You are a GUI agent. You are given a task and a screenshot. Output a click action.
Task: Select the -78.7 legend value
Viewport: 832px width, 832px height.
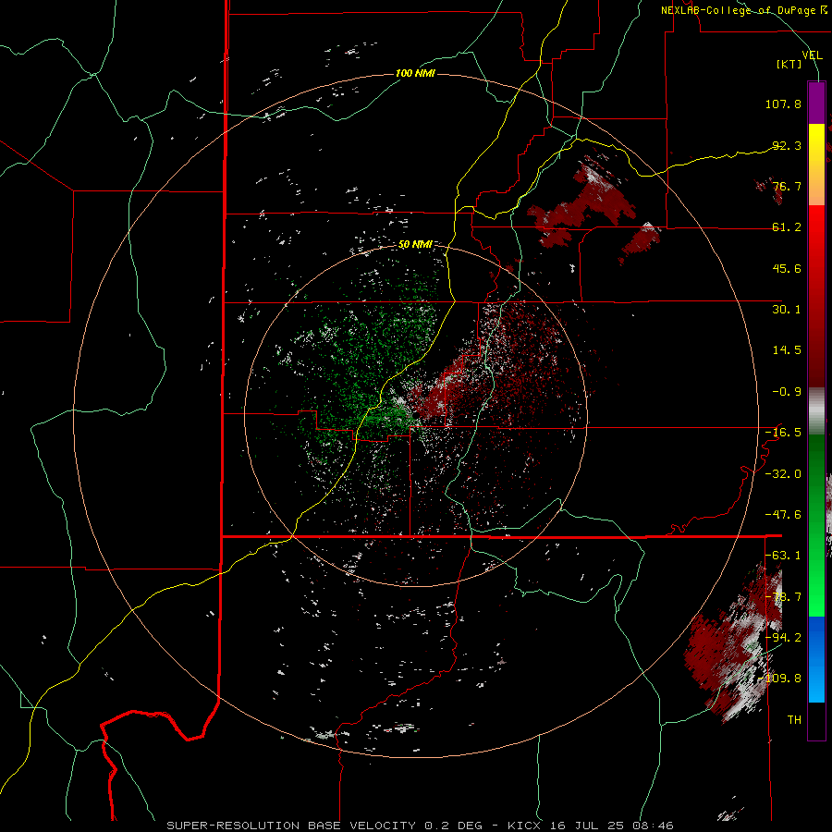pyautogui.click(x=783, y=597)
